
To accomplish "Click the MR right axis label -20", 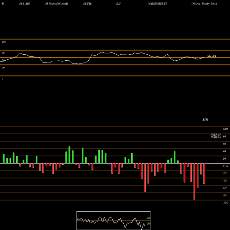I will click(x=224, y=173).
